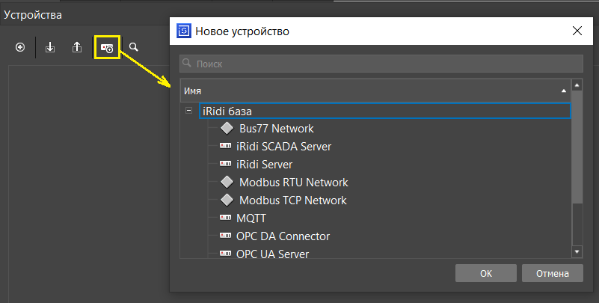Toggle sort arrow in the Имя column header
Viewport: 599px width, 303px height.
pos(563,91)
